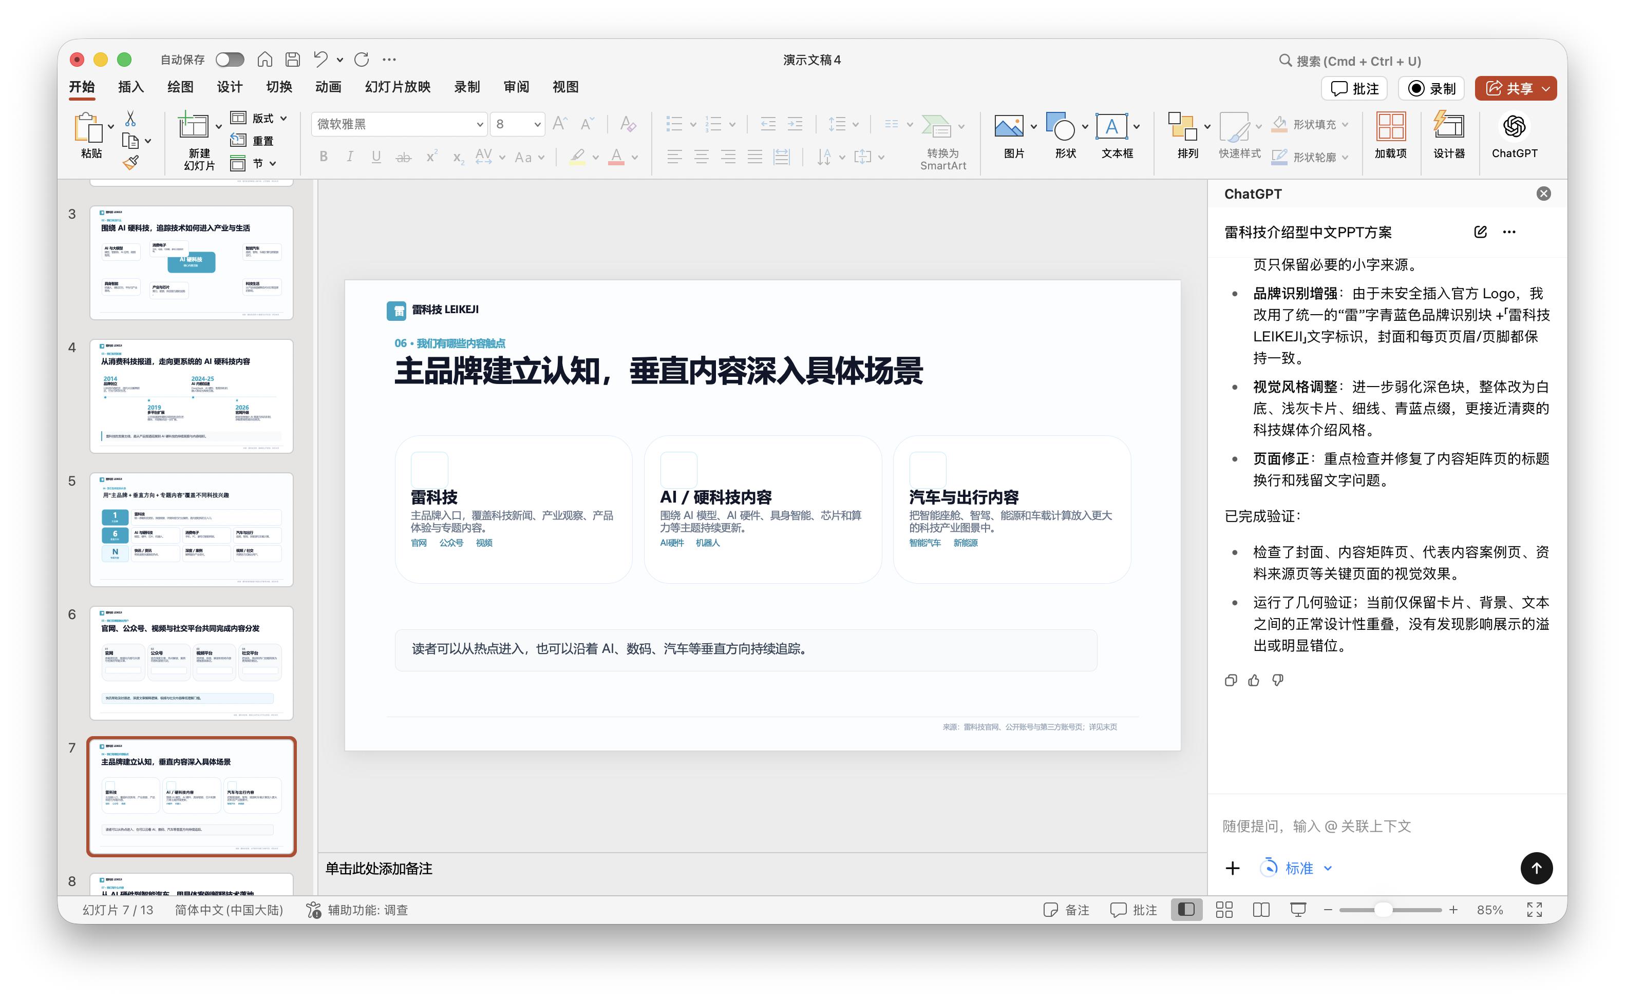This screenshot has width=1625, height=1000.
Task: Click the Designer (设计器) icon
Action: tap(1448, 135)
